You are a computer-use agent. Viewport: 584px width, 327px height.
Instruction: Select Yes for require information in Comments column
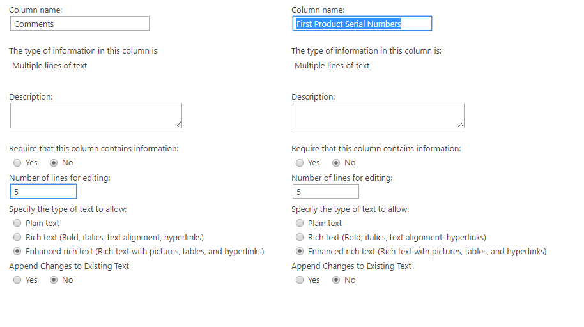[17, 163]
